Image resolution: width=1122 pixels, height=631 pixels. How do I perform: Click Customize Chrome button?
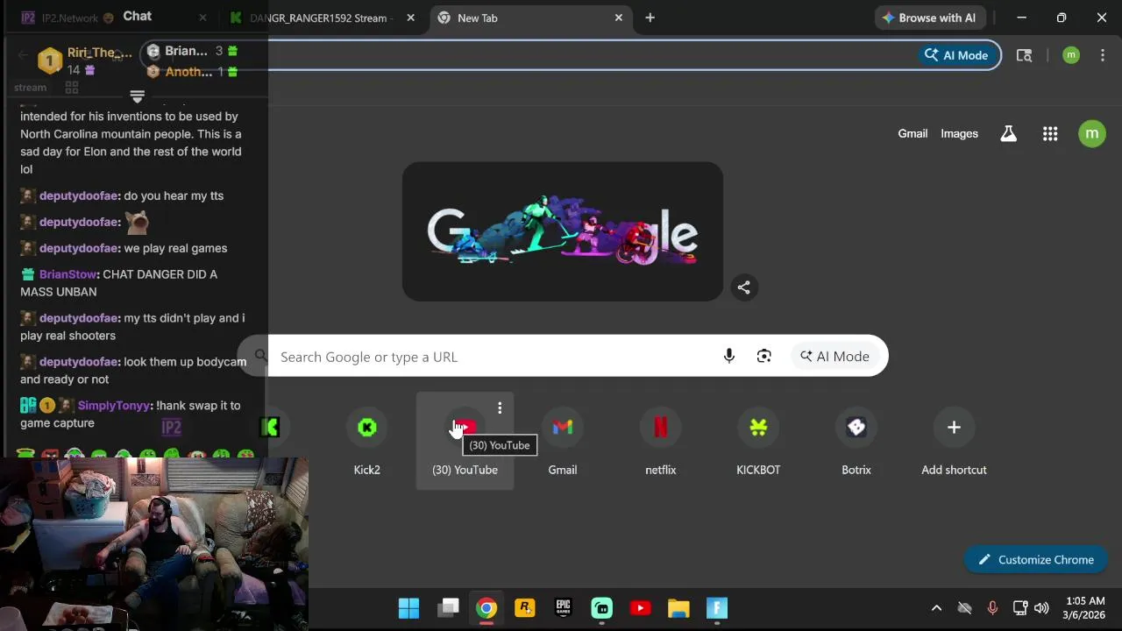(x=1036, y=559)
